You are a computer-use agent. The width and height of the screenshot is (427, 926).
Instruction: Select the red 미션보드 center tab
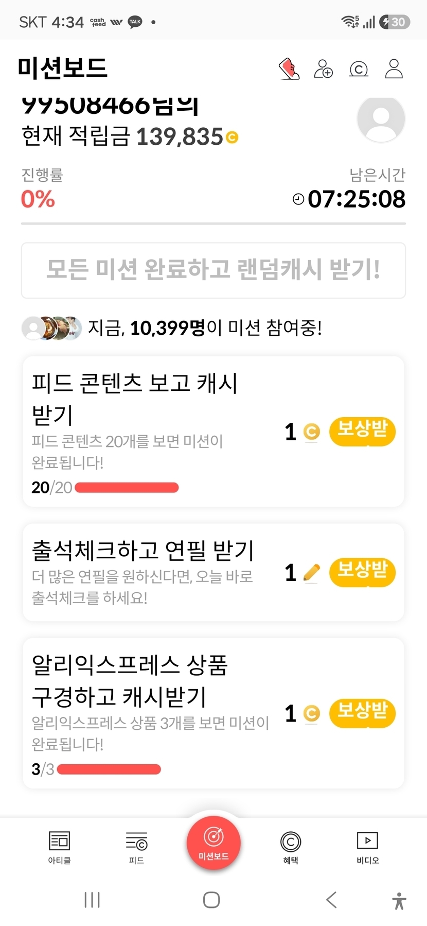[213, 843]
